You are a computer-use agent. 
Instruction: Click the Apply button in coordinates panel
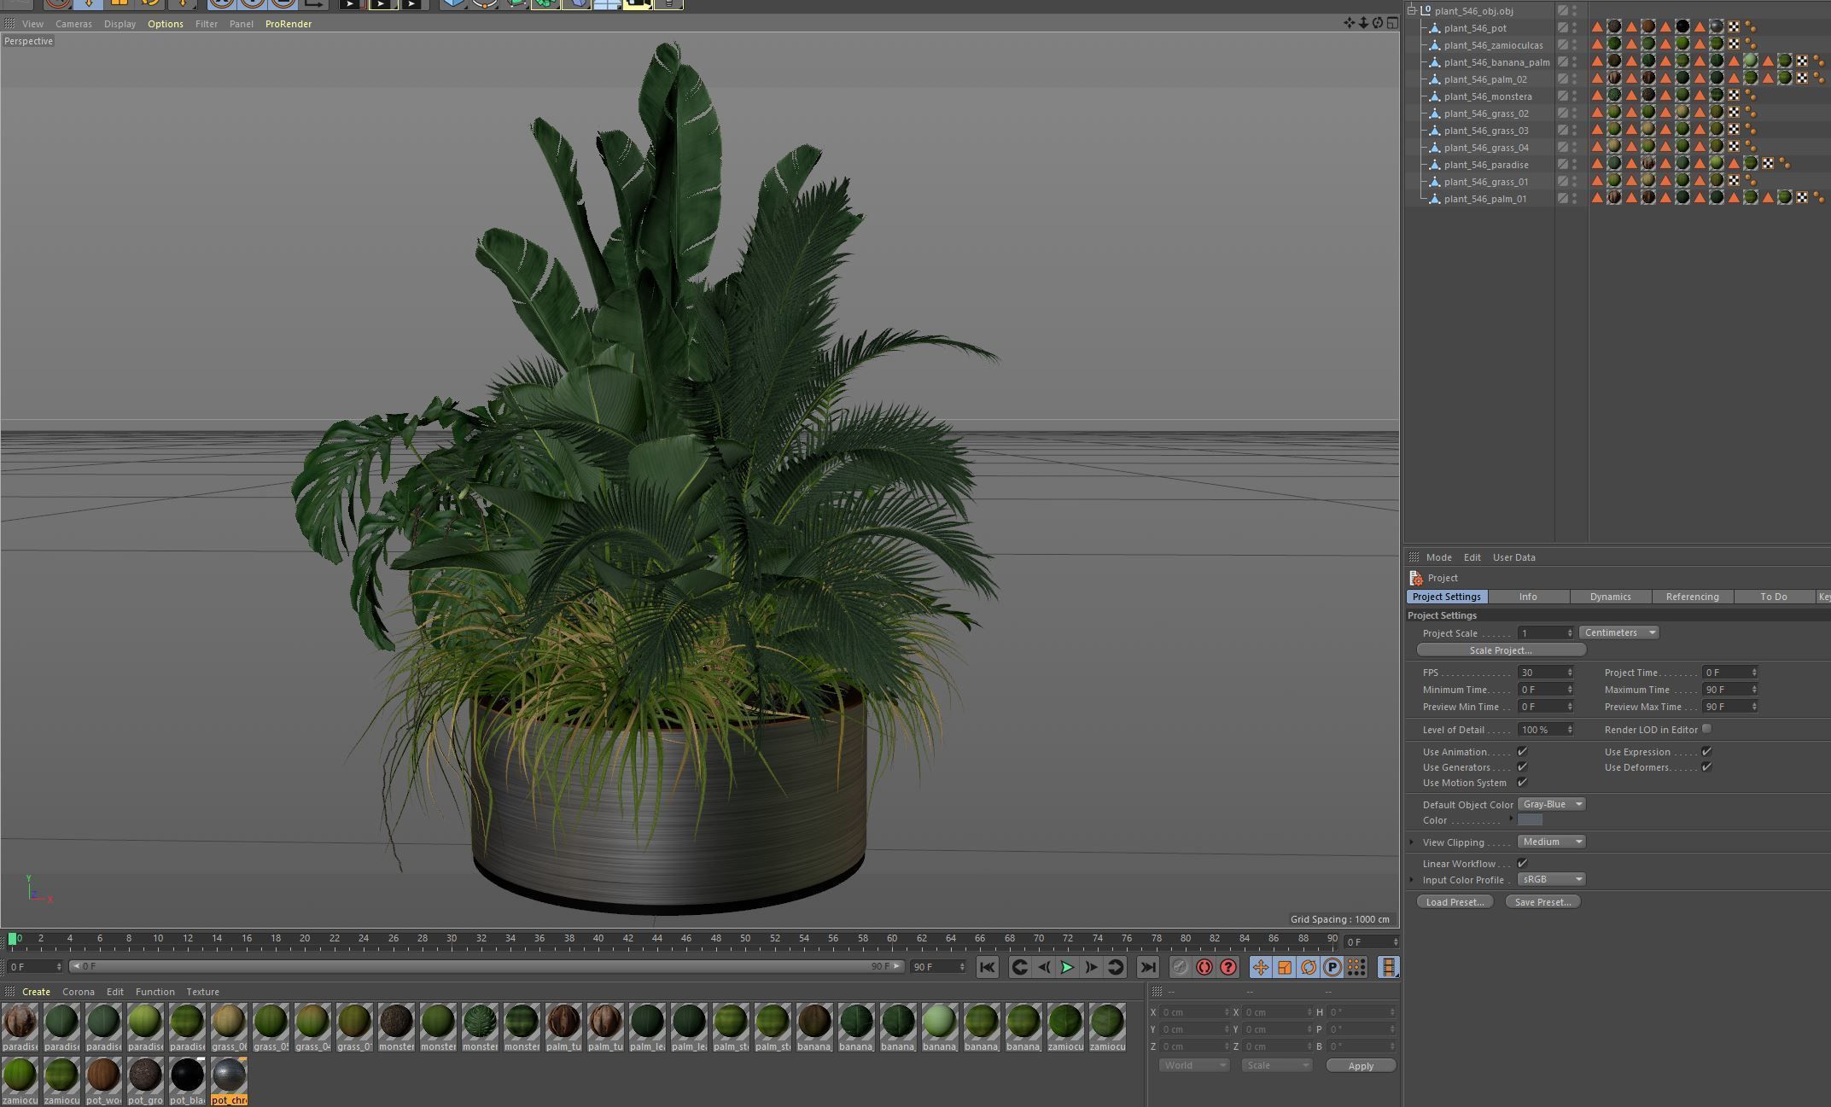pos(1361,1065)
